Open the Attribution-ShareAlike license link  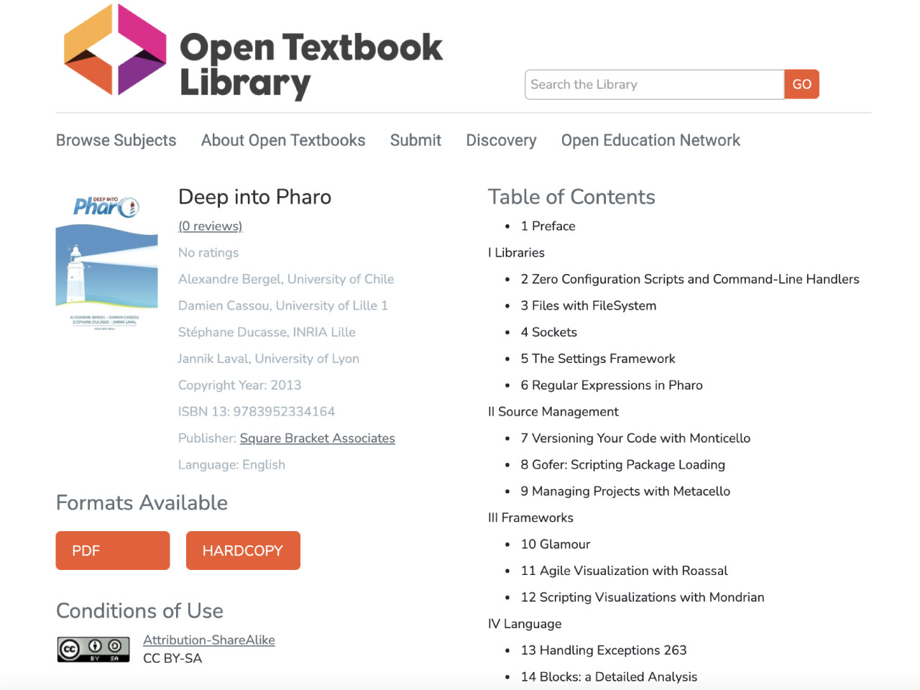[x=209, y=640]
